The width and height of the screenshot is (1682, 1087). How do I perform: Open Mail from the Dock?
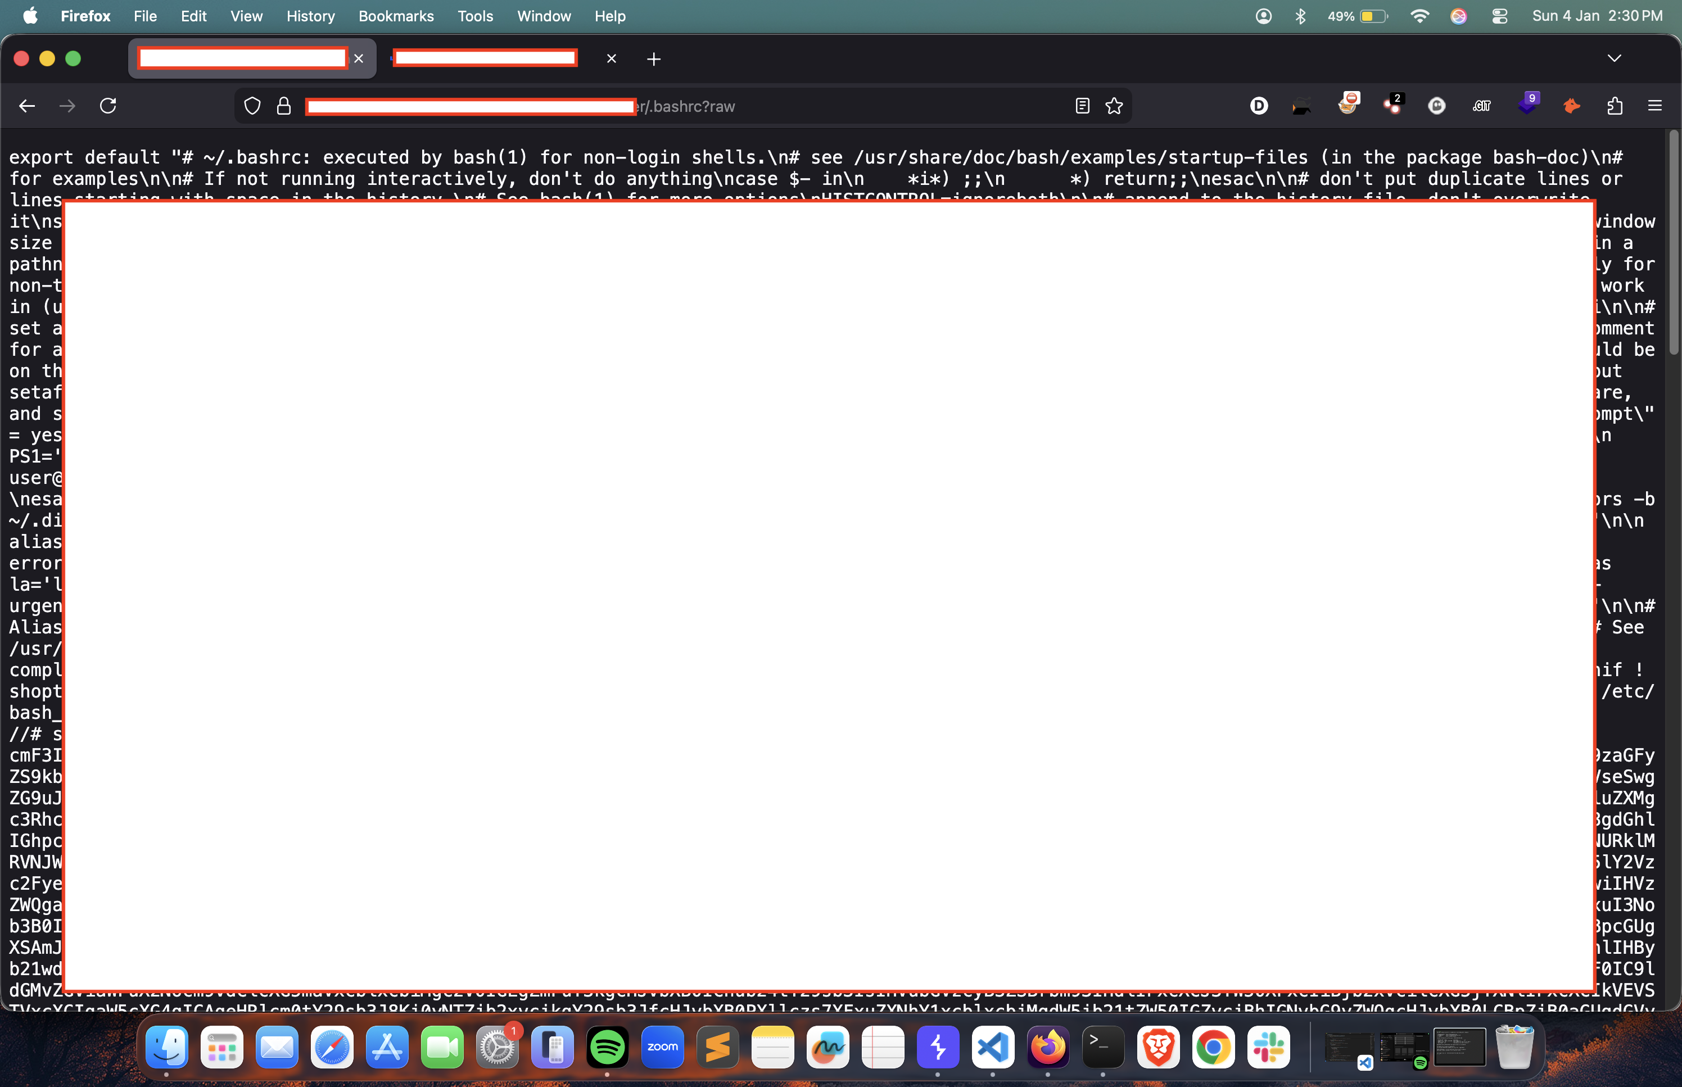(277, 1047)
